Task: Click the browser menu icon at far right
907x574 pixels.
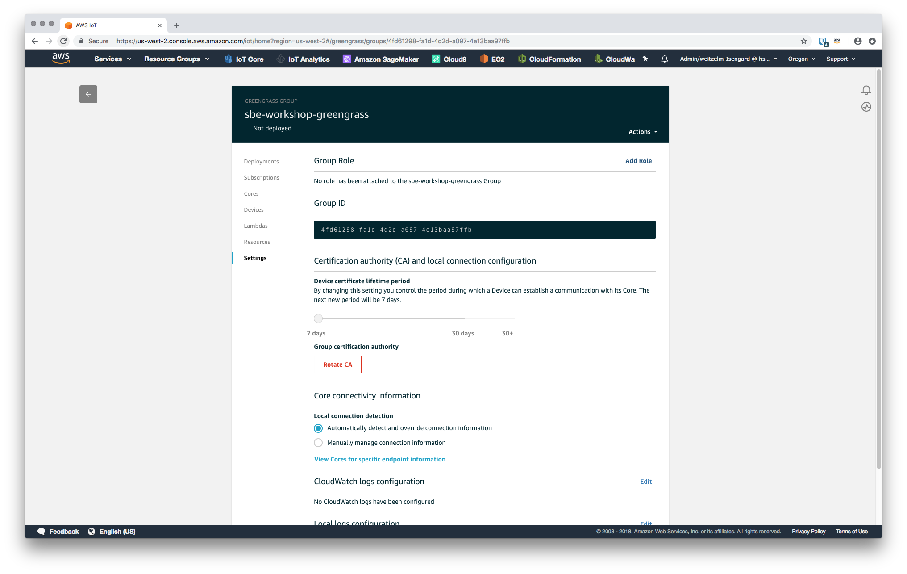Action: 872,41
